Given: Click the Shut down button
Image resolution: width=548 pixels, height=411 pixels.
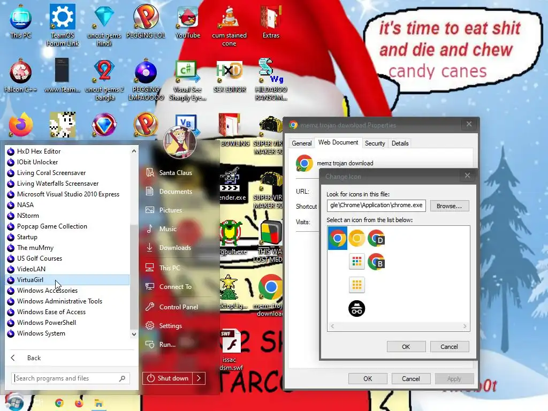Looking at the screenshot, I should (168, 378).
